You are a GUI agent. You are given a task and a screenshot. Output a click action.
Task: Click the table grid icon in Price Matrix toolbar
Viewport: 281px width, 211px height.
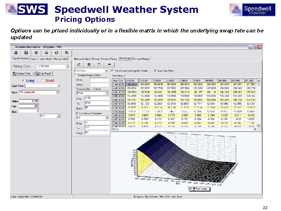(89, 64)
